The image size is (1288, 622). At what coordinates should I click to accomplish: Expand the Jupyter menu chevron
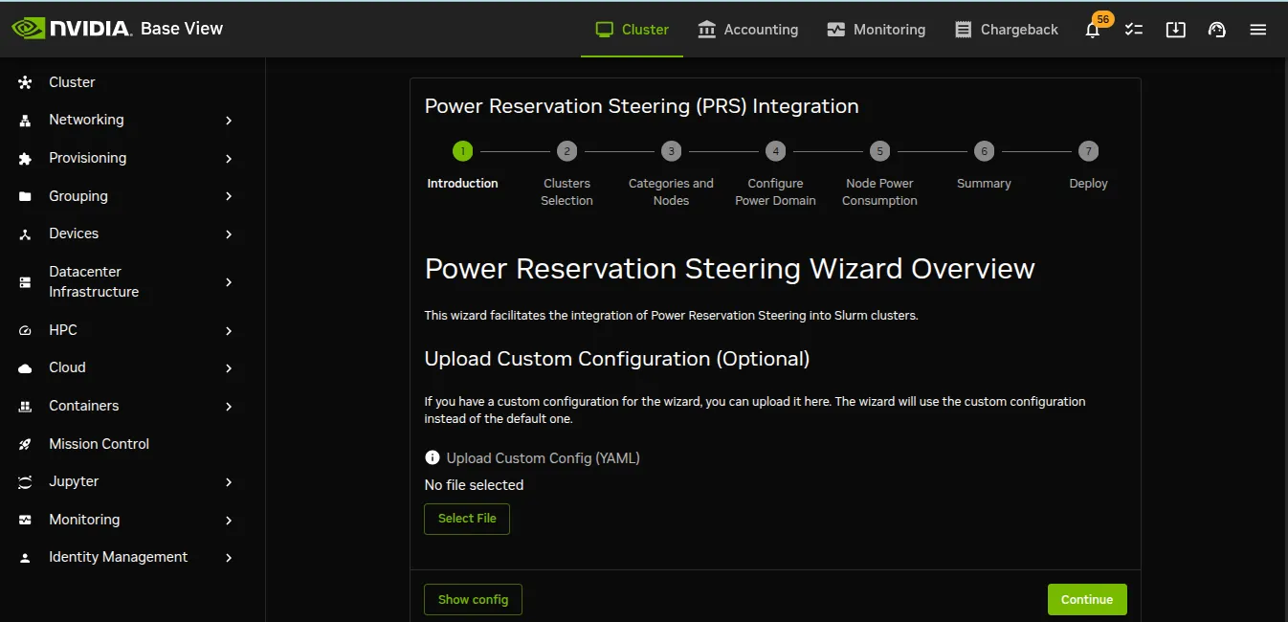click(x=229, y=482)
